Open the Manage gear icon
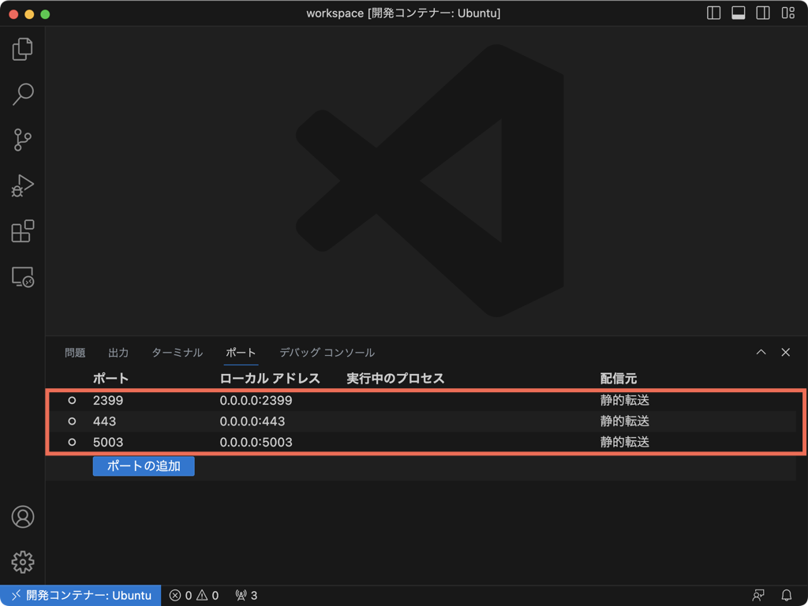Screen dimensions: 808x606 23,562
